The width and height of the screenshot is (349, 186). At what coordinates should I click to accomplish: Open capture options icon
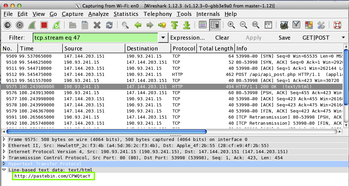[20, 25]
